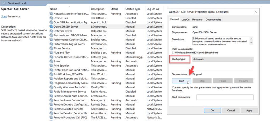Click the Start parameters input field

pos(225,97)
